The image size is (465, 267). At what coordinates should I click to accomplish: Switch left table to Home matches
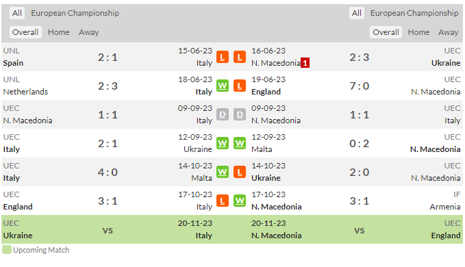(x=59, y=32)
